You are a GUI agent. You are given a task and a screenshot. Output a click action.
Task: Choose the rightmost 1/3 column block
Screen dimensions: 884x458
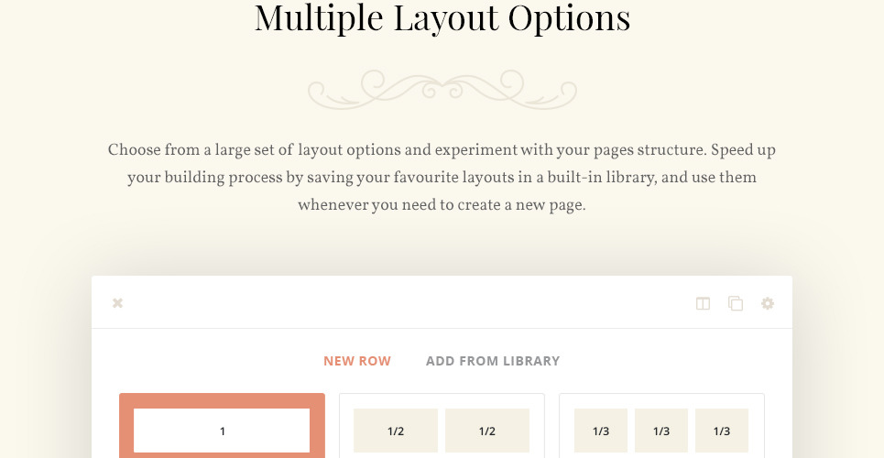[x=722, y=431]
